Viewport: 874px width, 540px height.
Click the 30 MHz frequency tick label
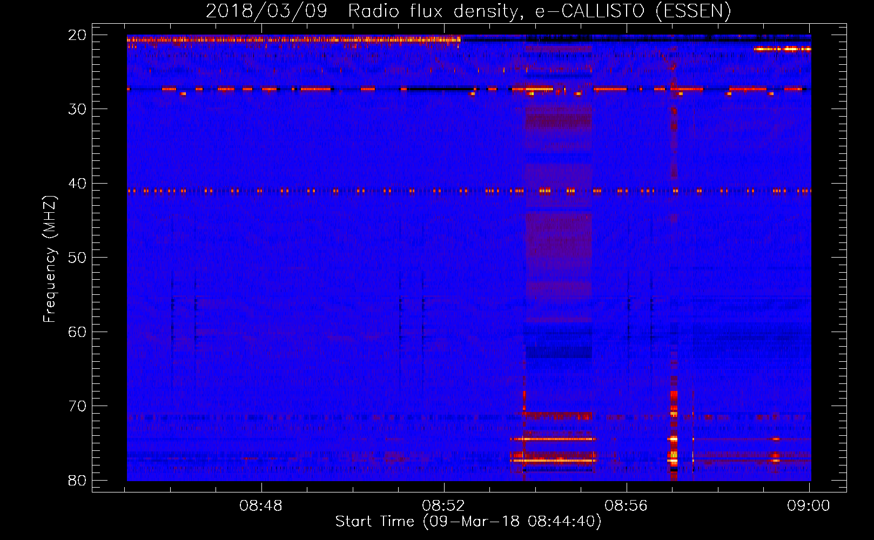pyautogui.click(x=77, y=109)
